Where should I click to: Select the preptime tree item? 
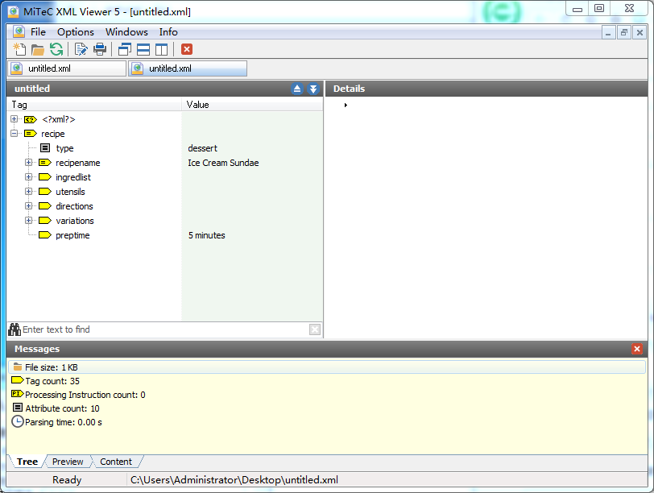(72, 235)
